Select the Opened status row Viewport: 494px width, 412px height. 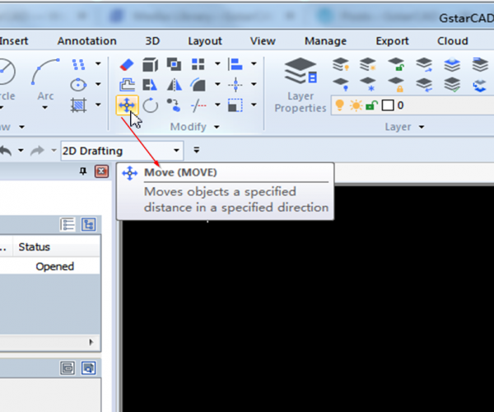(54, 266)
